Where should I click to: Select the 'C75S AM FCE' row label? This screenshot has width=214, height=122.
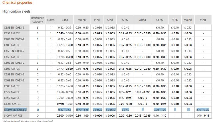(12, 98)
